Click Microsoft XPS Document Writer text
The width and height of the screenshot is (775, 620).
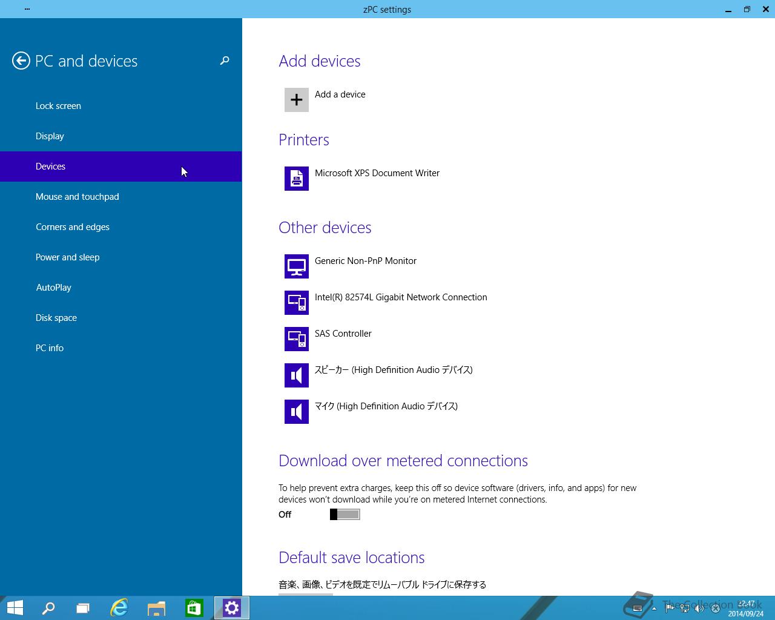pyautogui.click(x=377, y=173)
